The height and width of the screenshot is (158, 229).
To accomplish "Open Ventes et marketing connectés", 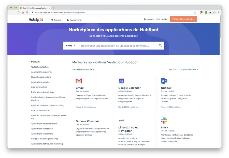I will (45, 139).
